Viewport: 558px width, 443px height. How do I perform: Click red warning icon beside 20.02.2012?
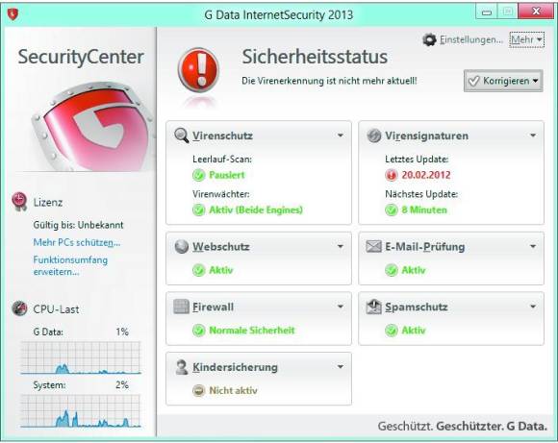tap(392, 175)
